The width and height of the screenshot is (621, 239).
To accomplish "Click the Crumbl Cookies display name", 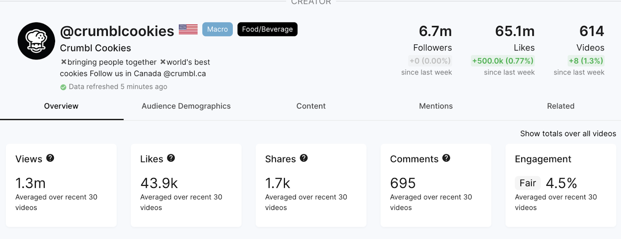I will pos(95,48).
